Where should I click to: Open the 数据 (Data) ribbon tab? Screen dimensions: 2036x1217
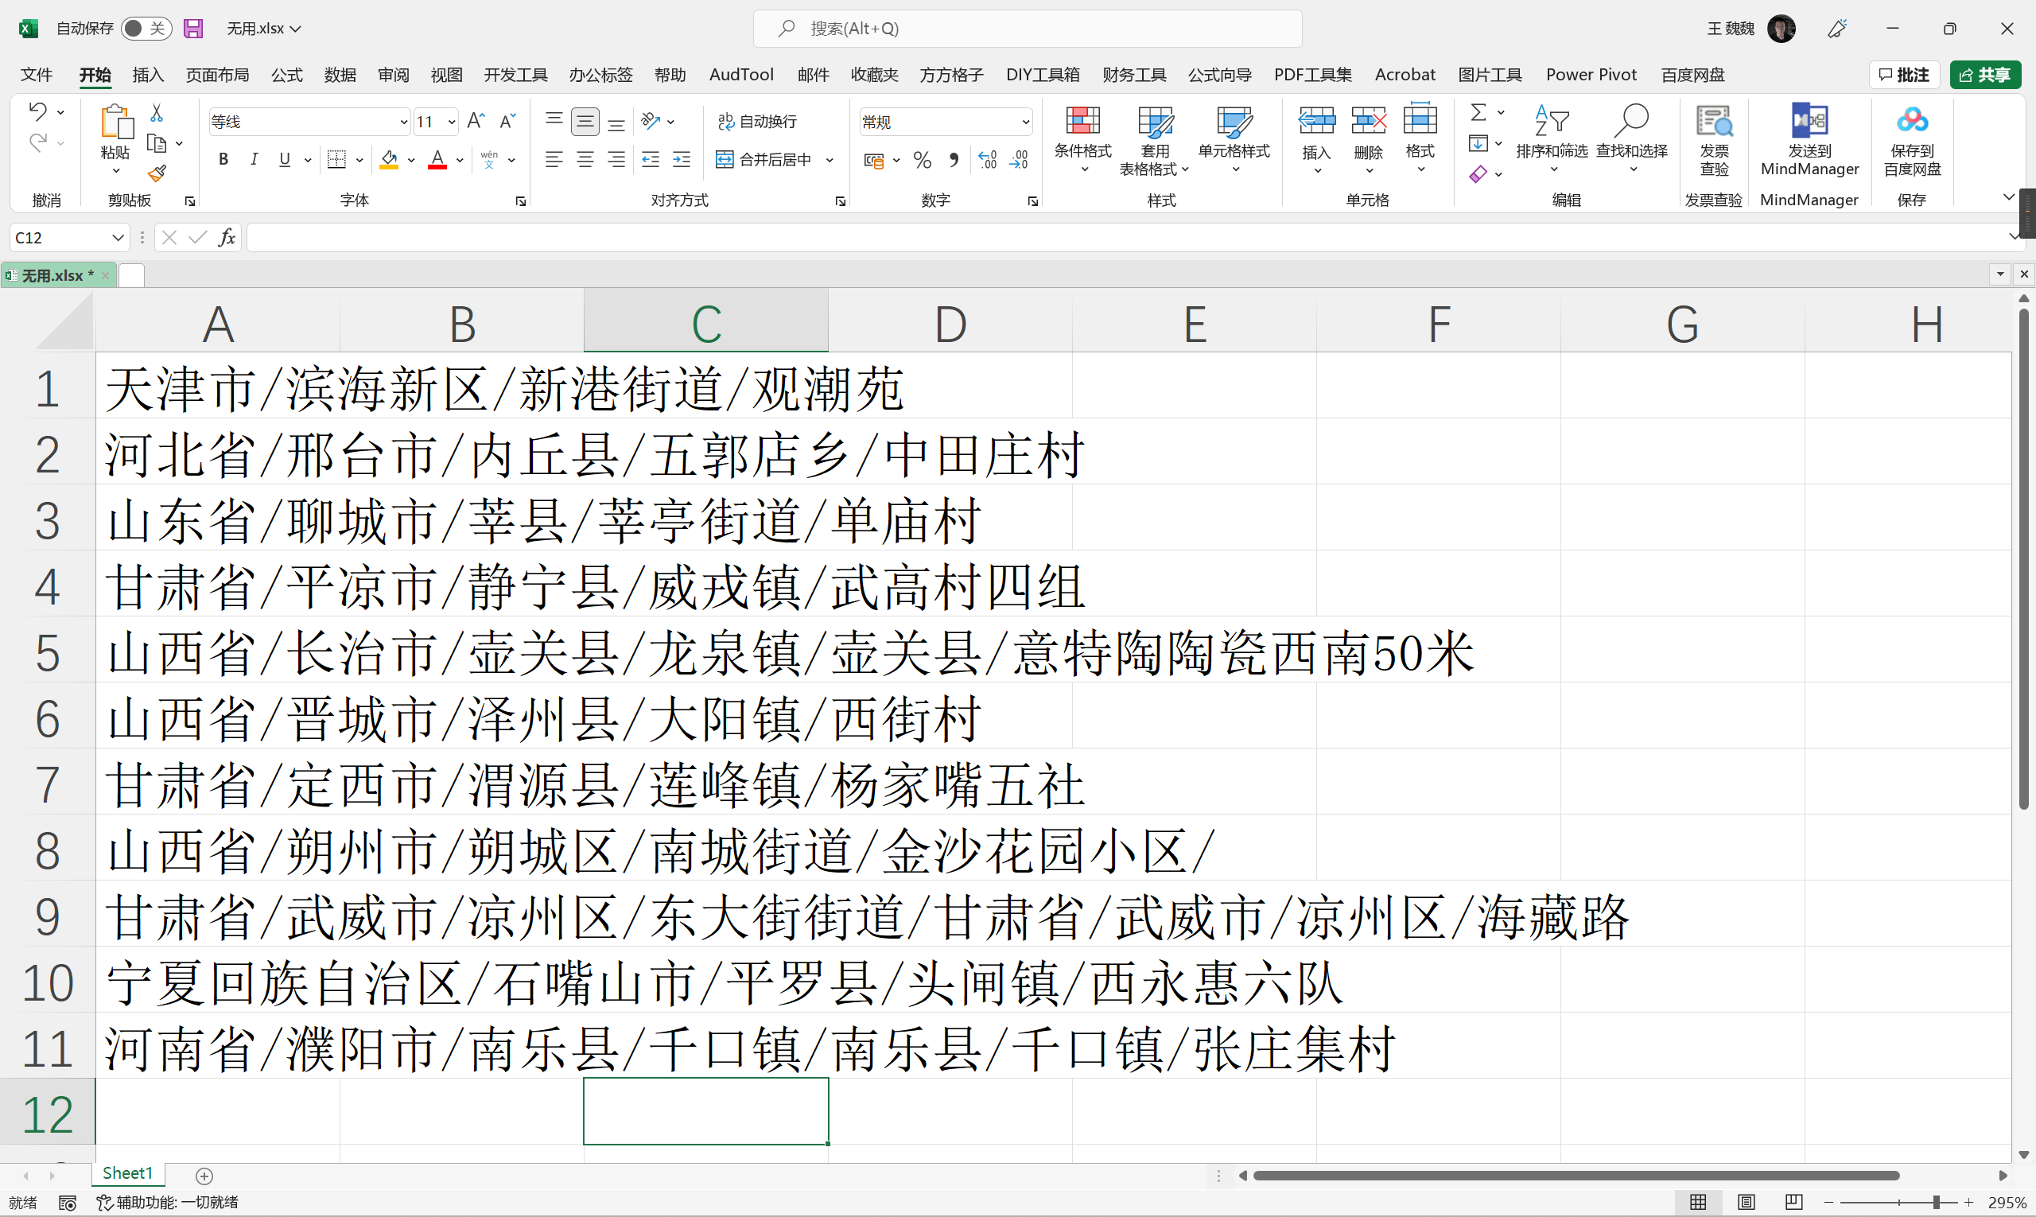(x=340, y=75)
